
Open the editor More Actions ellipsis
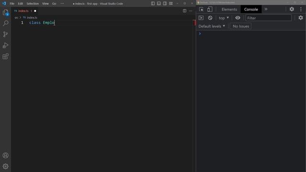(191, 11)
